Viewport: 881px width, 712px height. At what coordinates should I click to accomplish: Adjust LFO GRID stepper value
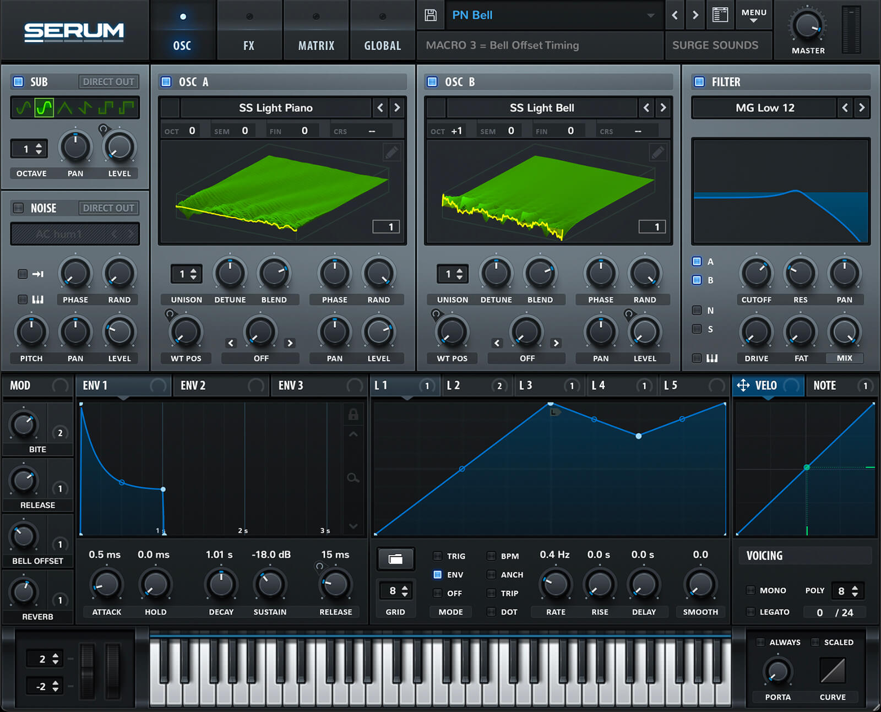pos(395,591)
